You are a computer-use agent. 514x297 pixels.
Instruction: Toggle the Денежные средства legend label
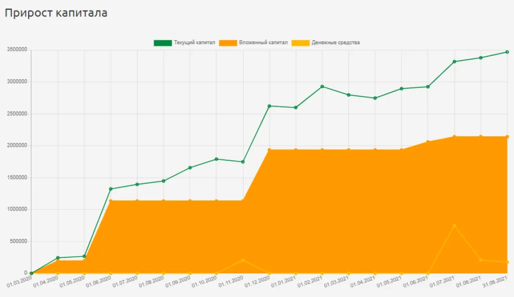[x=335, y=43]
